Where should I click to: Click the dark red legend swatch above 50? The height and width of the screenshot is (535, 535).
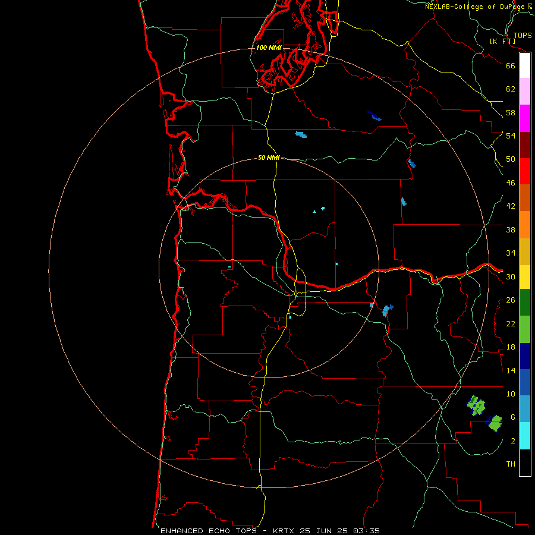pyautogui.click(x=525, y=144)
